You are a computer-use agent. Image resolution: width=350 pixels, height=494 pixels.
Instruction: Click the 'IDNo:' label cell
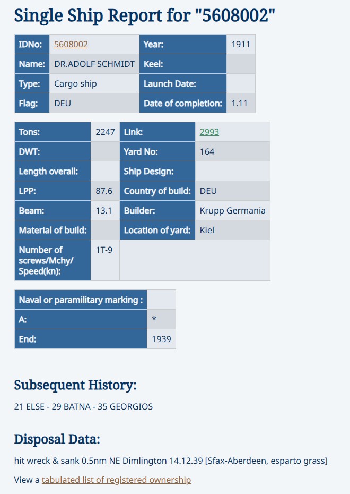click(32, 45)
